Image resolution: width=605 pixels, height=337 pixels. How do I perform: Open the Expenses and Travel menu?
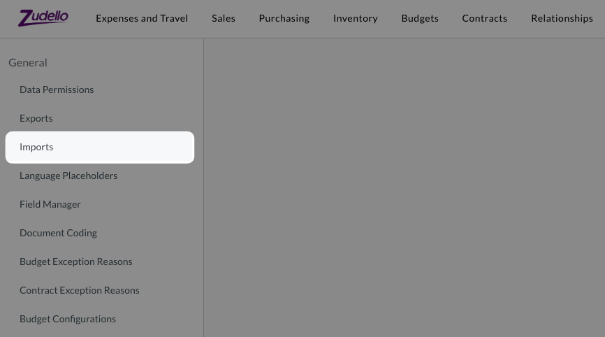[x=142, y=18]
